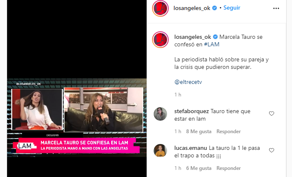Click the verified badge in the post header

tap(215, 8)
